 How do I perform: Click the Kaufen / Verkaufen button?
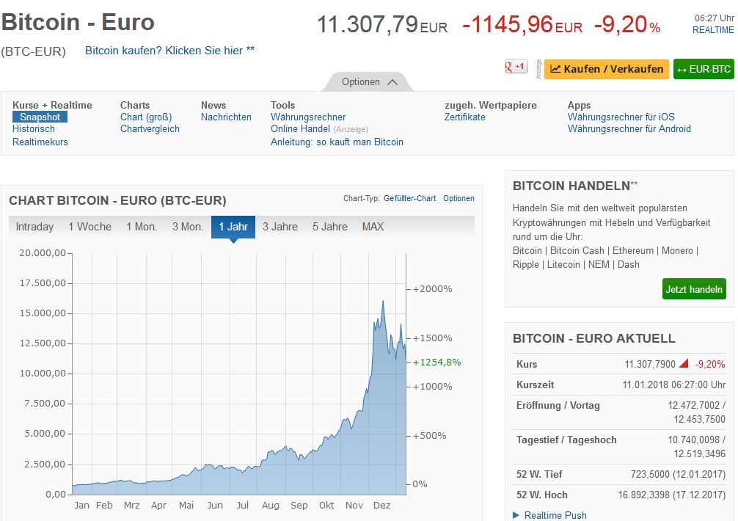click(606, 69)
